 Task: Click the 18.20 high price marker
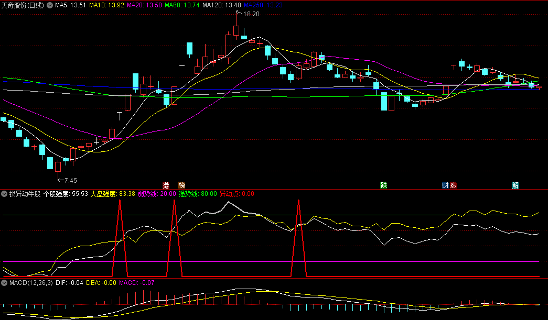[251, 14]
